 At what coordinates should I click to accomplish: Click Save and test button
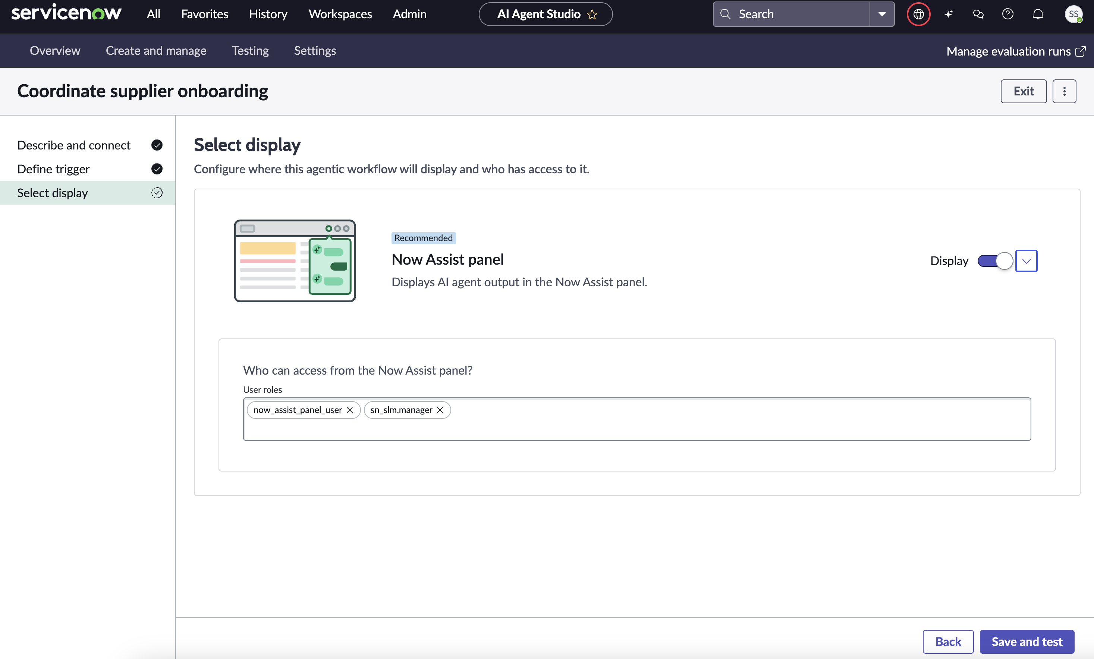click(1027, 641)
